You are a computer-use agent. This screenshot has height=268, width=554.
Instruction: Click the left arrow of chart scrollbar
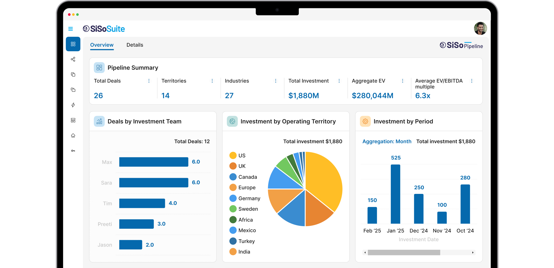pos(365,252)
